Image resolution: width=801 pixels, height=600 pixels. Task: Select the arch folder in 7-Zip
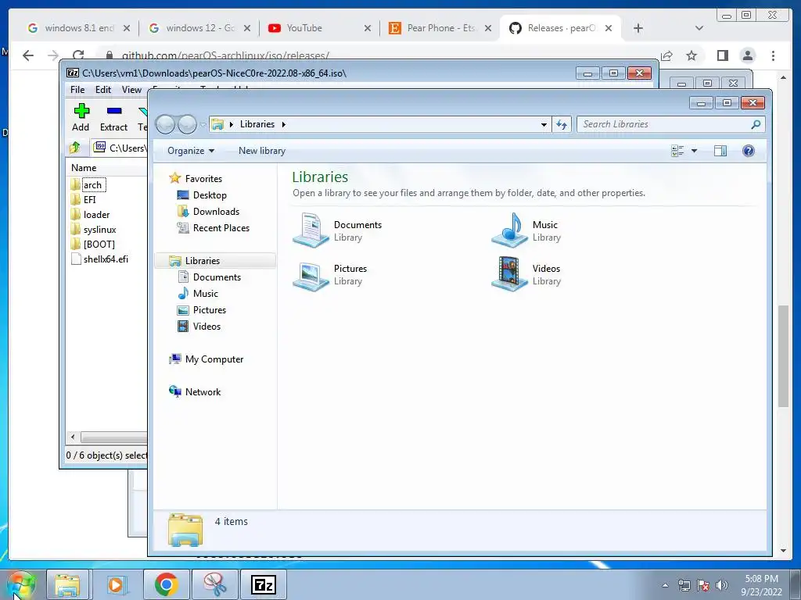click(x=92, y=184)
